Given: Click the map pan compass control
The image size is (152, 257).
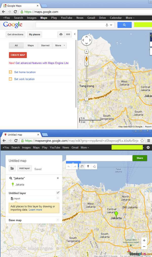Looking at the screenshot, I should pos(86,40).
